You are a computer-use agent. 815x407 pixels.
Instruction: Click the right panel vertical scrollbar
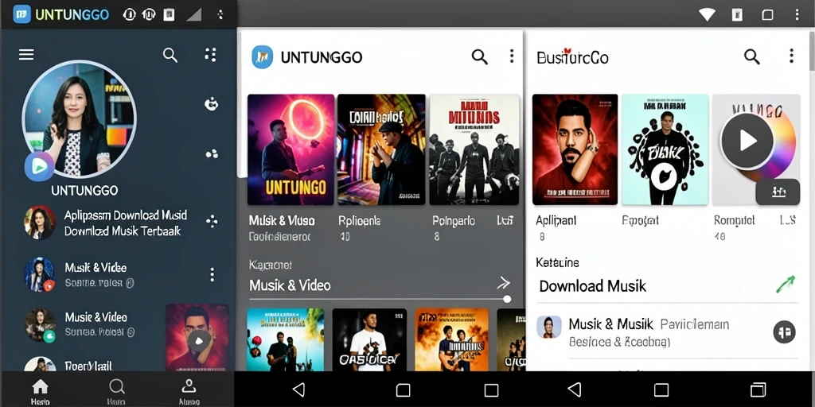[812, 49]
